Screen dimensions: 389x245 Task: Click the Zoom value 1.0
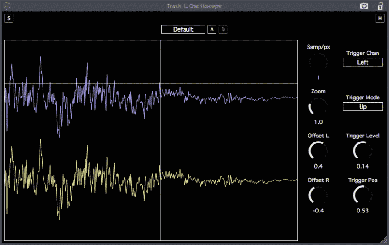point(318,122)
